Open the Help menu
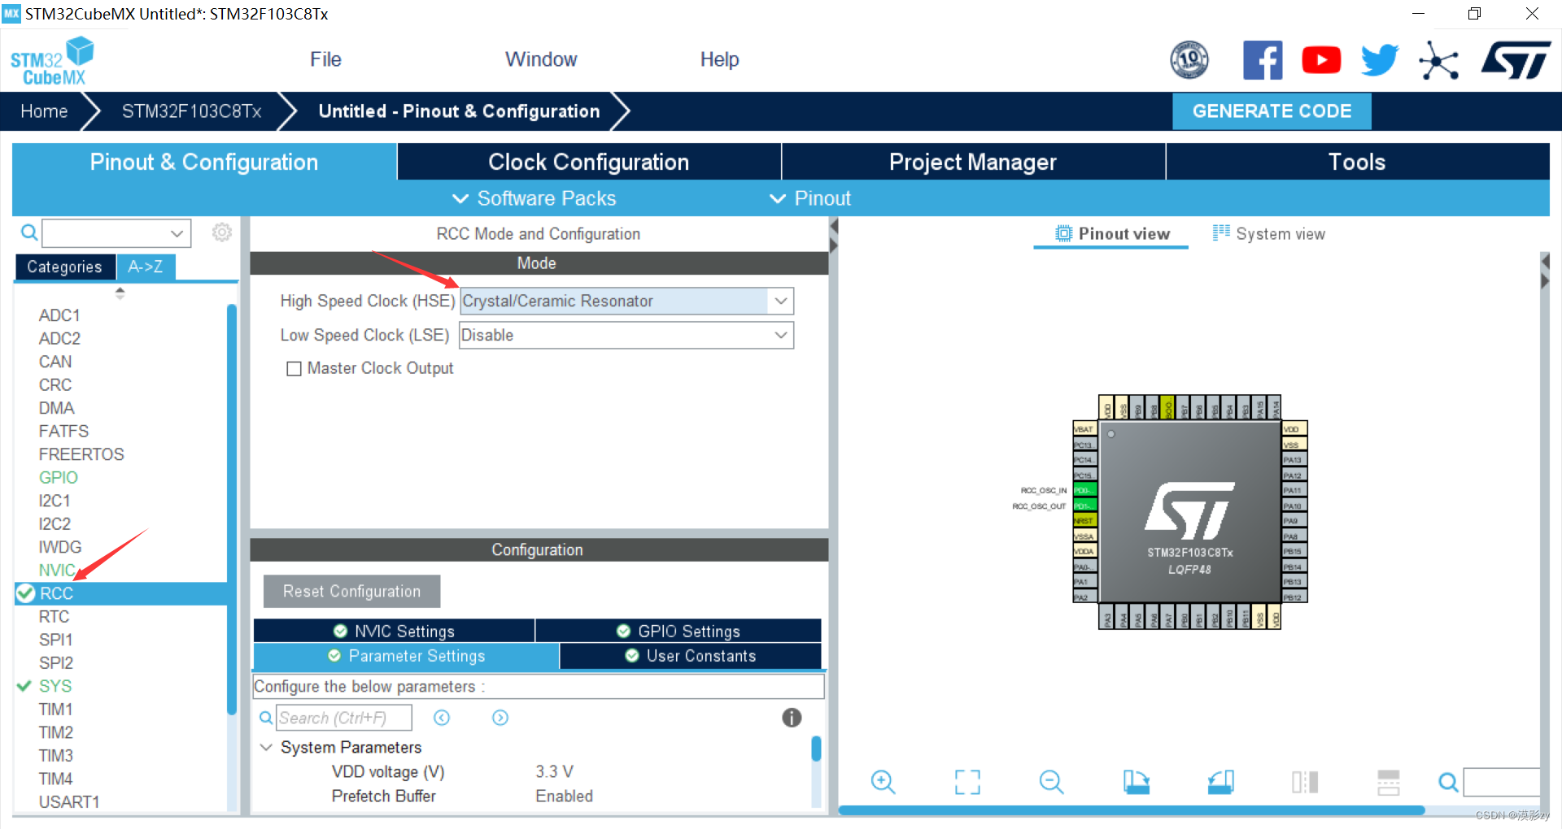The image size is (1562, 829). [x=719, y=59]
